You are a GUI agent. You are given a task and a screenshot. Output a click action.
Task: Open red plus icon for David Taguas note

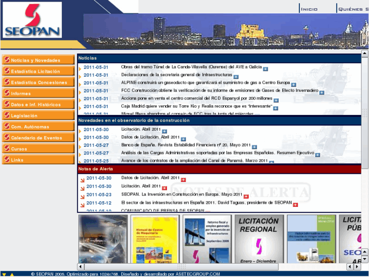295,205
